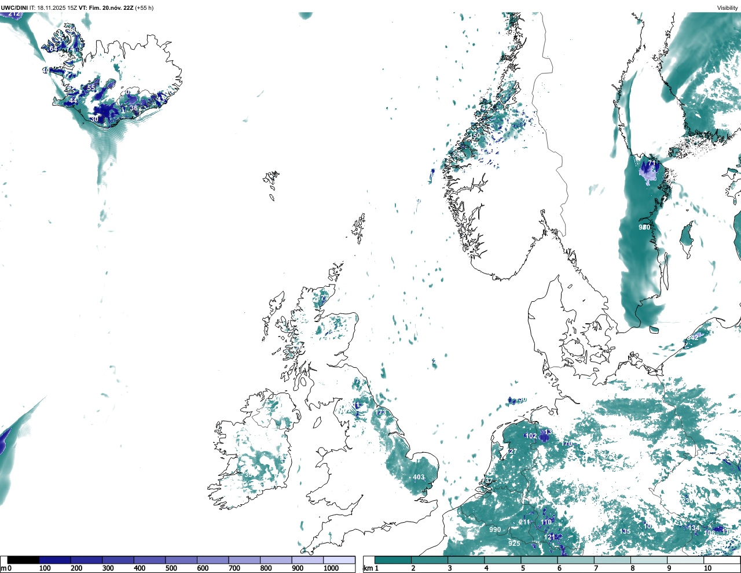Select the 3–4 km legend color swatch
This screenshot has width=741, height=573.
(465, 560)
